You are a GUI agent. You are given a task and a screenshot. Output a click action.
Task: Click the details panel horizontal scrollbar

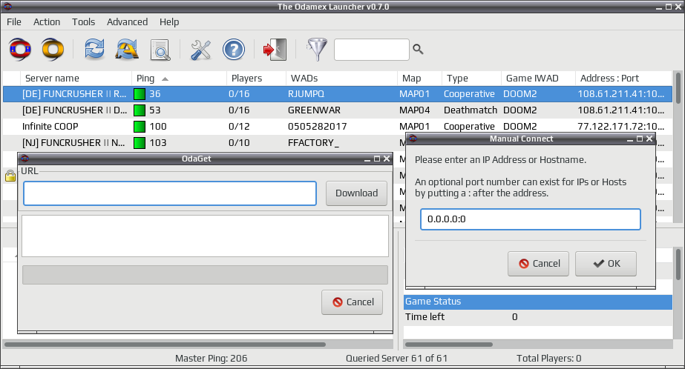pos(449,345)
